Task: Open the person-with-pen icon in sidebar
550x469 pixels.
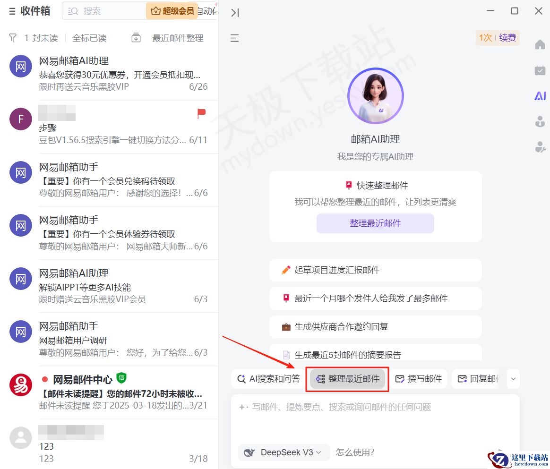Action: tap(540, 147)
